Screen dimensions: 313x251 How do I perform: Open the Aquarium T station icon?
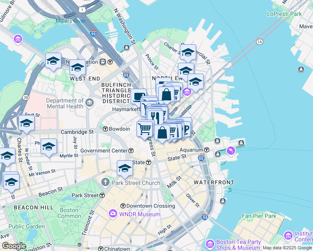tap(207, 150)
